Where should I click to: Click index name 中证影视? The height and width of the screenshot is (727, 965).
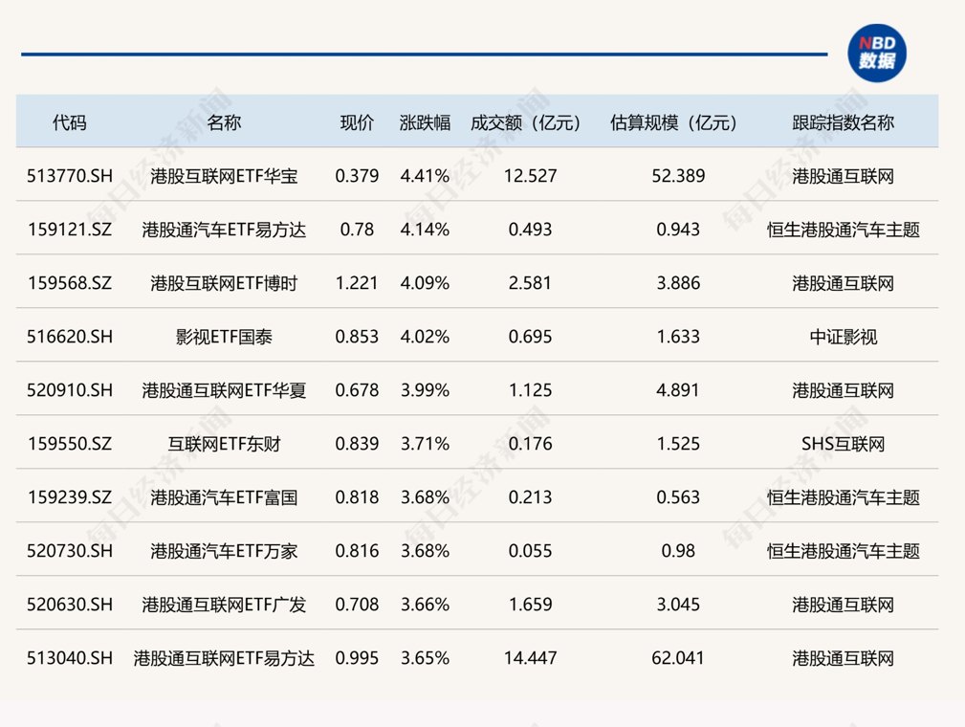844,337
